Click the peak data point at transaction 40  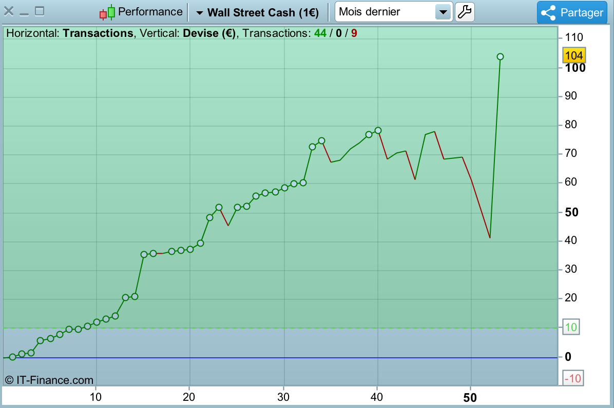tap(378, 131)
